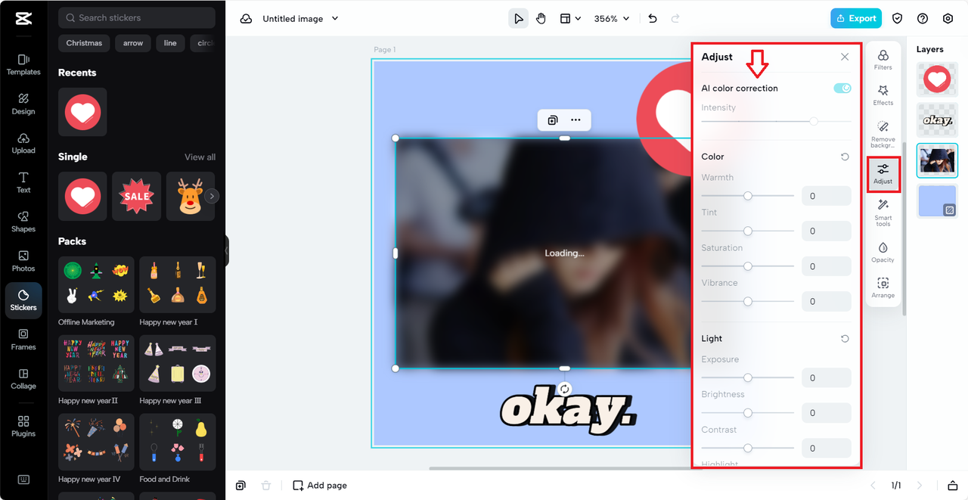Viewport: 968px width, 500px height.
Task: Open the Templates panel
Action: (x=23, y=65)
